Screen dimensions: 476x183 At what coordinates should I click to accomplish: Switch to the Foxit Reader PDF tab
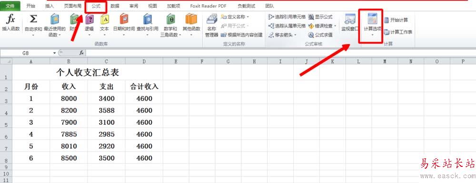(208, 6)
